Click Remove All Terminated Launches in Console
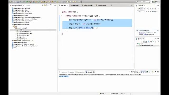The width and height of the screenshot is (169, 95). coord(134,72)
